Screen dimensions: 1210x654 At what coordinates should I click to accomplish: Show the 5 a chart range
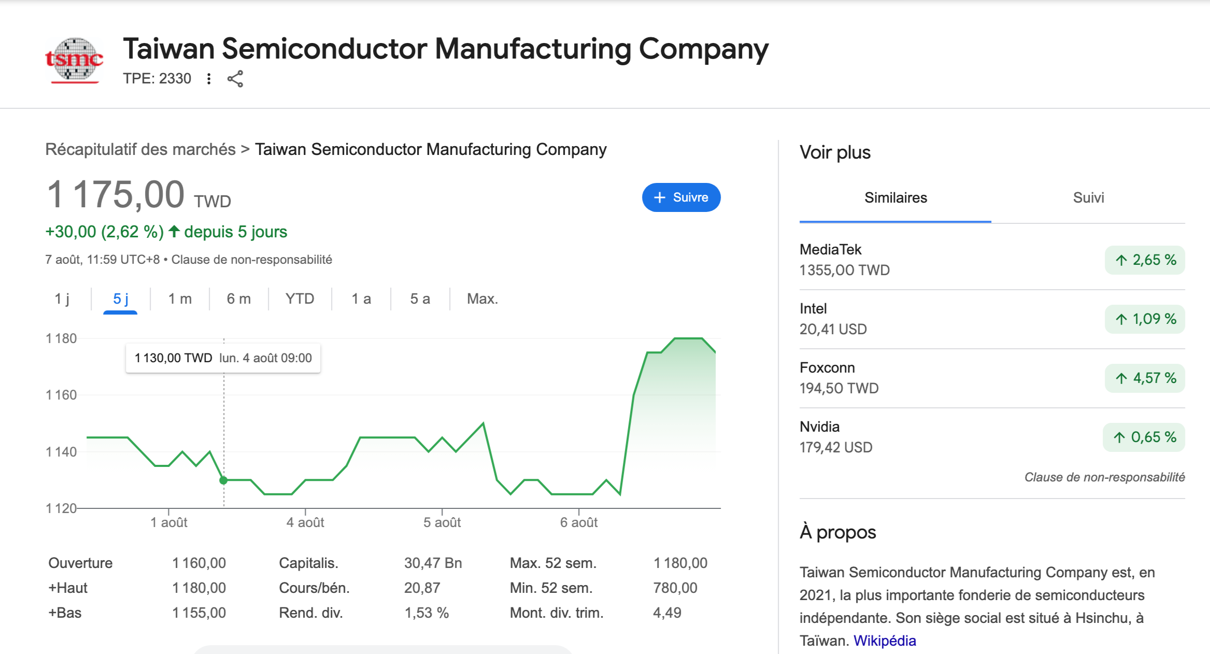tap(420, 299)
